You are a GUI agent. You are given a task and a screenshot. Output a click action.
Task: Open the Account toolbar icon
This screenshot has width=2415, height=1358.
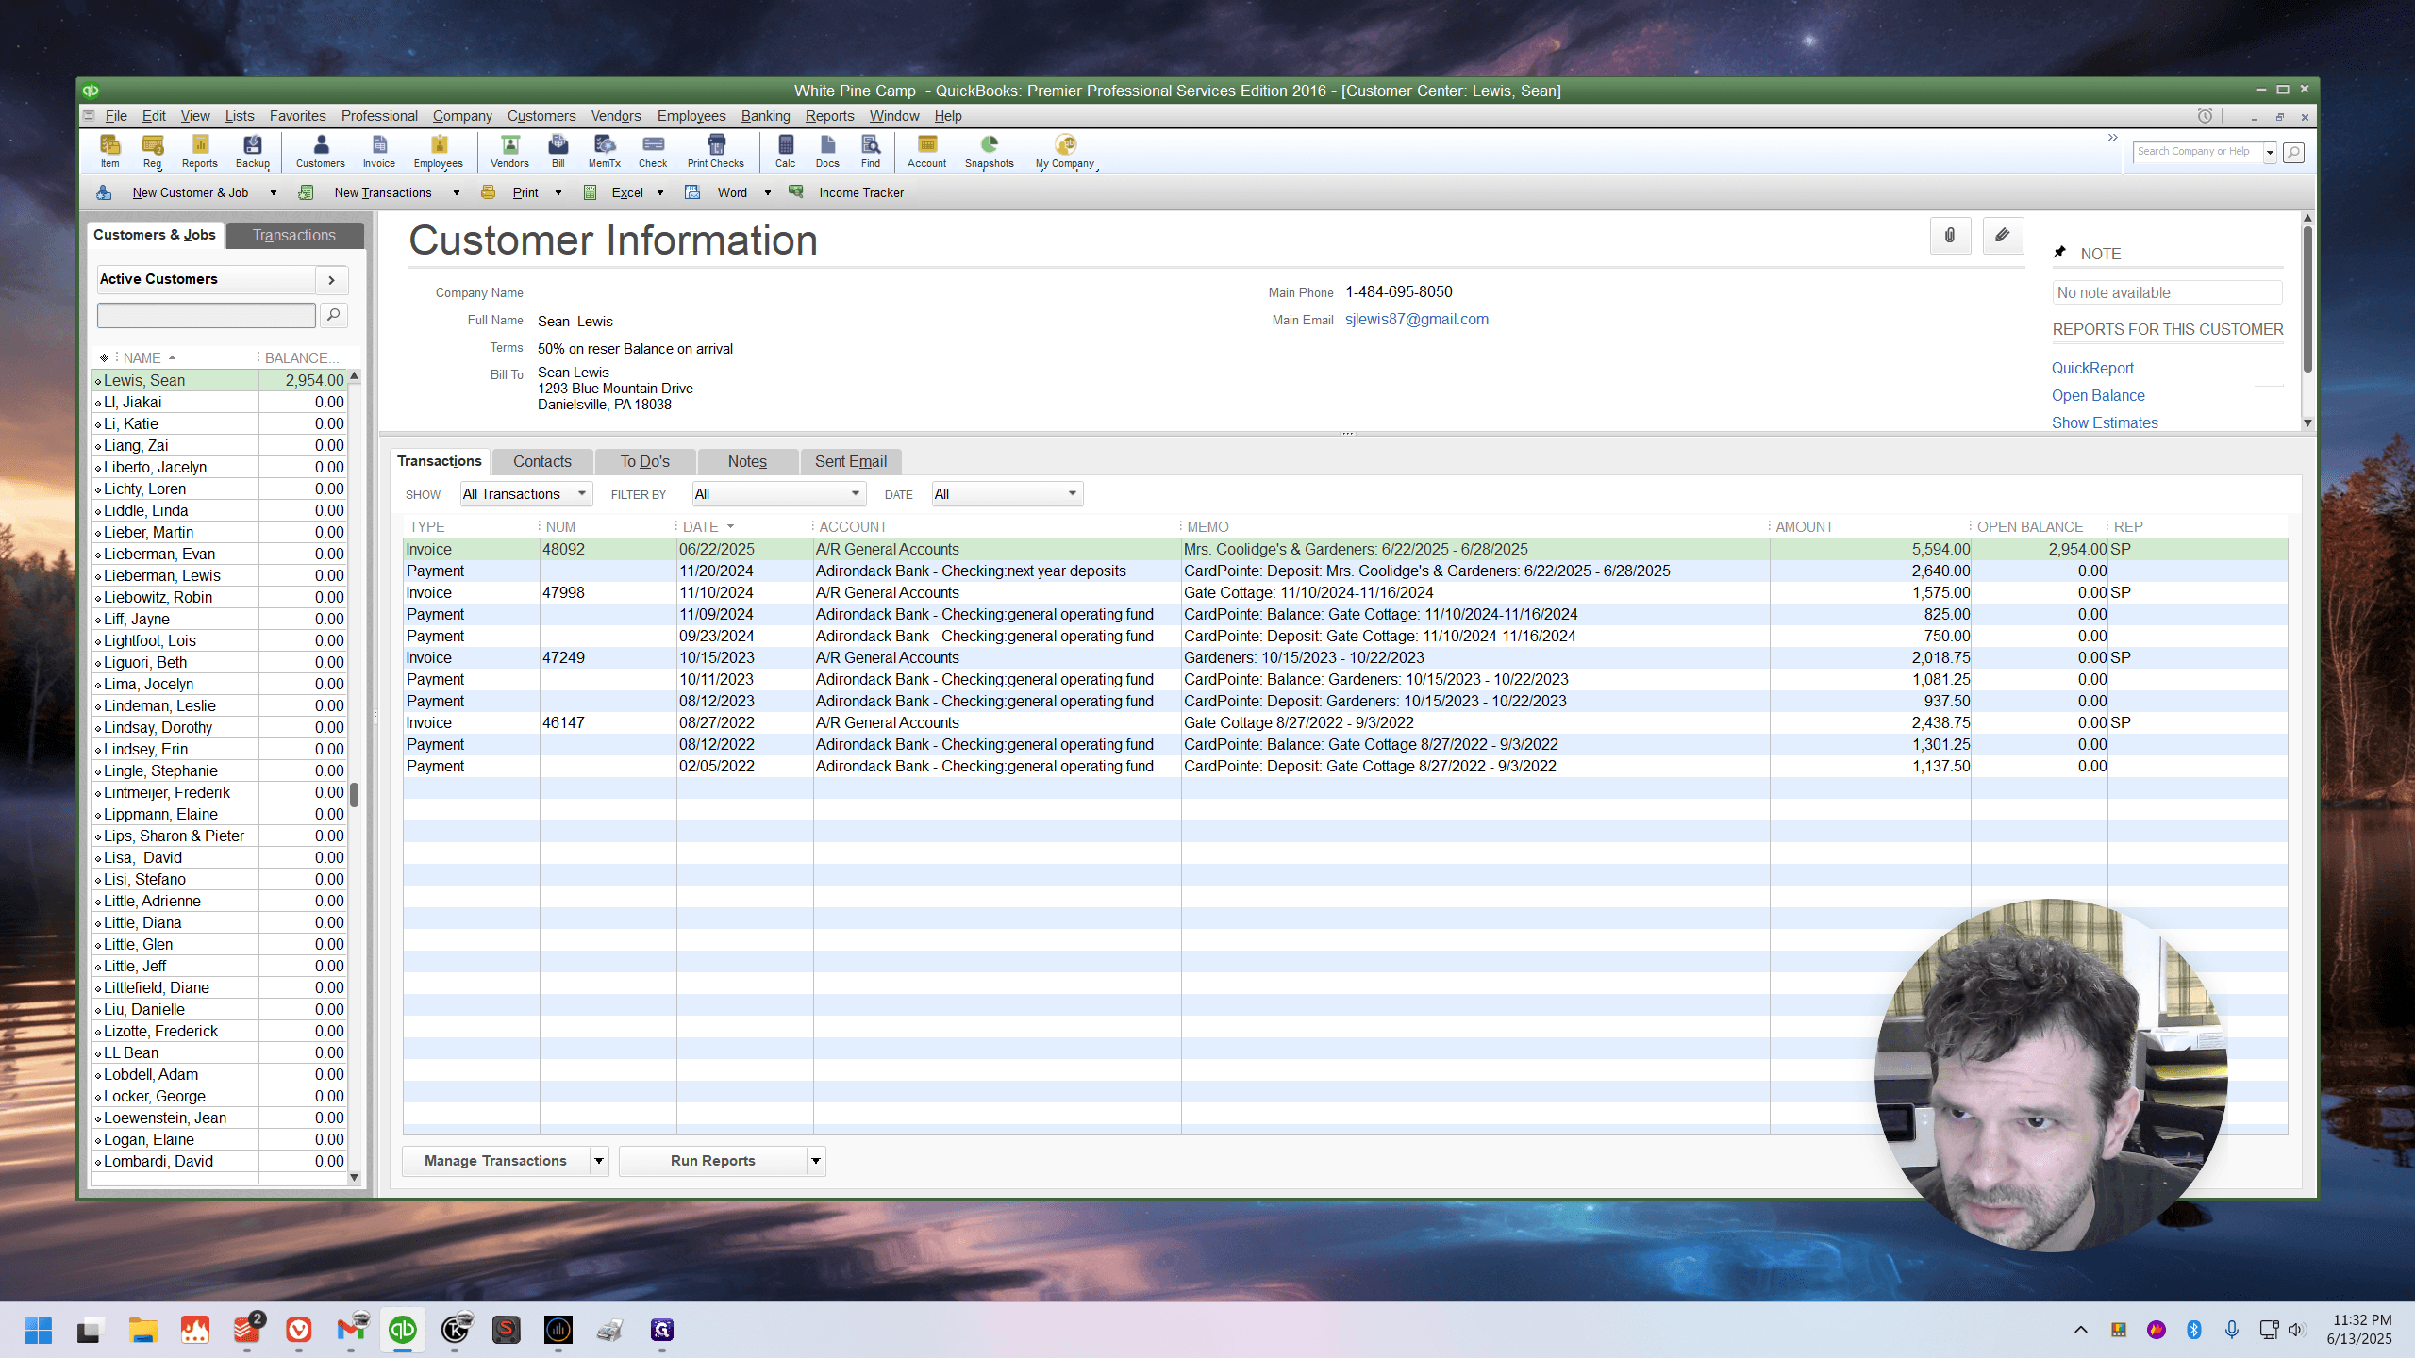(927, 151)
